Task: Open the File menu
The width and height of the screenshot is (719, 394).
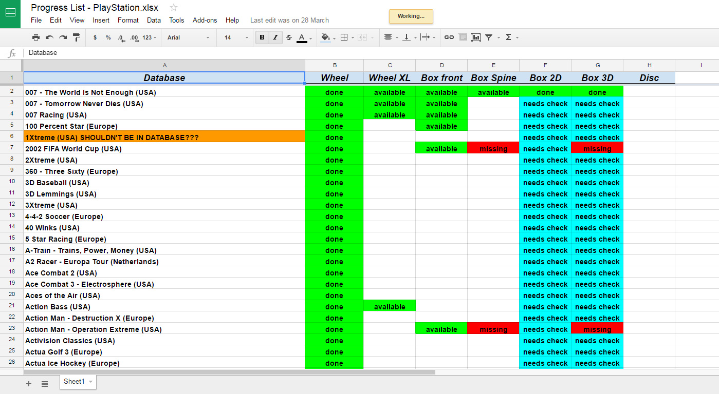Action: (x=36, y=20)
